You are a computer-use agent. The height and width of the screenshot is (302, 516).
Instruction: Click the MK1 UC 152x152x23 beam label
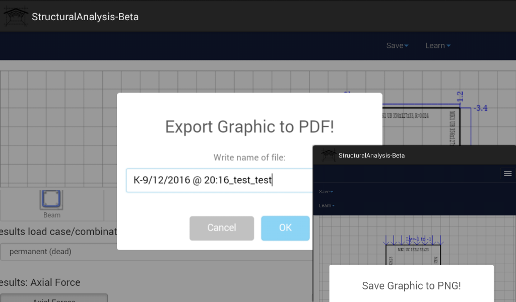(x=413, y=250)
